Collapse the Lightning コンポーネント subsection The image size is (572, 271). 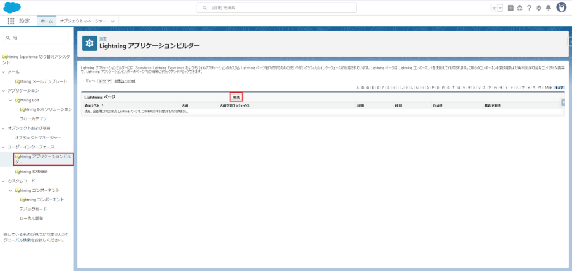[11, 191]
